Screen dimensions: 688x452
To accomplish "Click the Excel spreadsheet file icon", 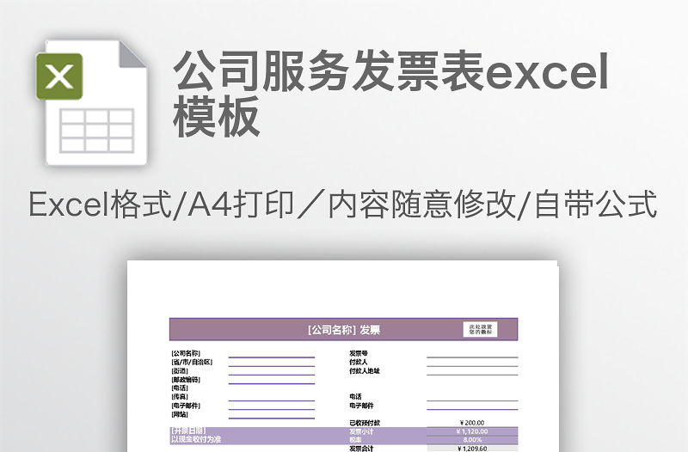I will tap(91, 102).
